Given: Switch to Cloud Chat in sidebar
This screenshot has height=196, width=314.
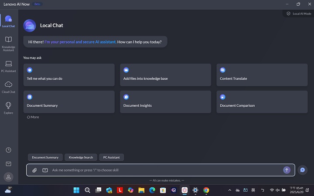Looking at the screenshot, I should (8, 88).
